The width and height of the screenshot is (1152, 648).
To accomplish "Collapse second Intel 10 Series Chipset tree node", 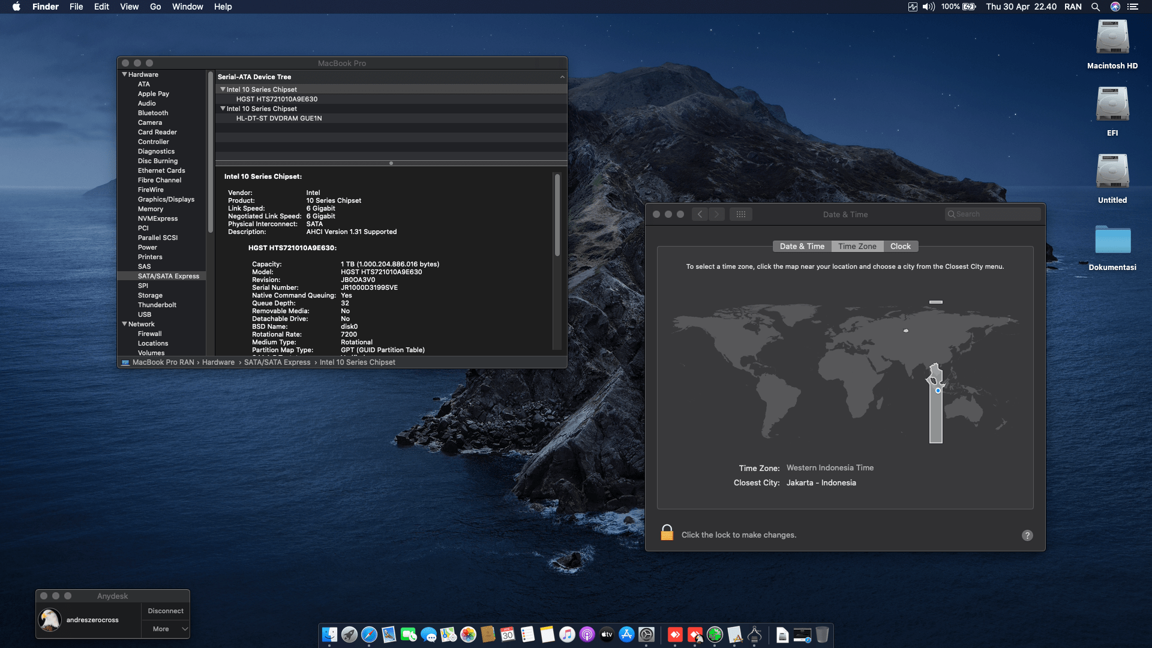I will click(x=223, y=109).
